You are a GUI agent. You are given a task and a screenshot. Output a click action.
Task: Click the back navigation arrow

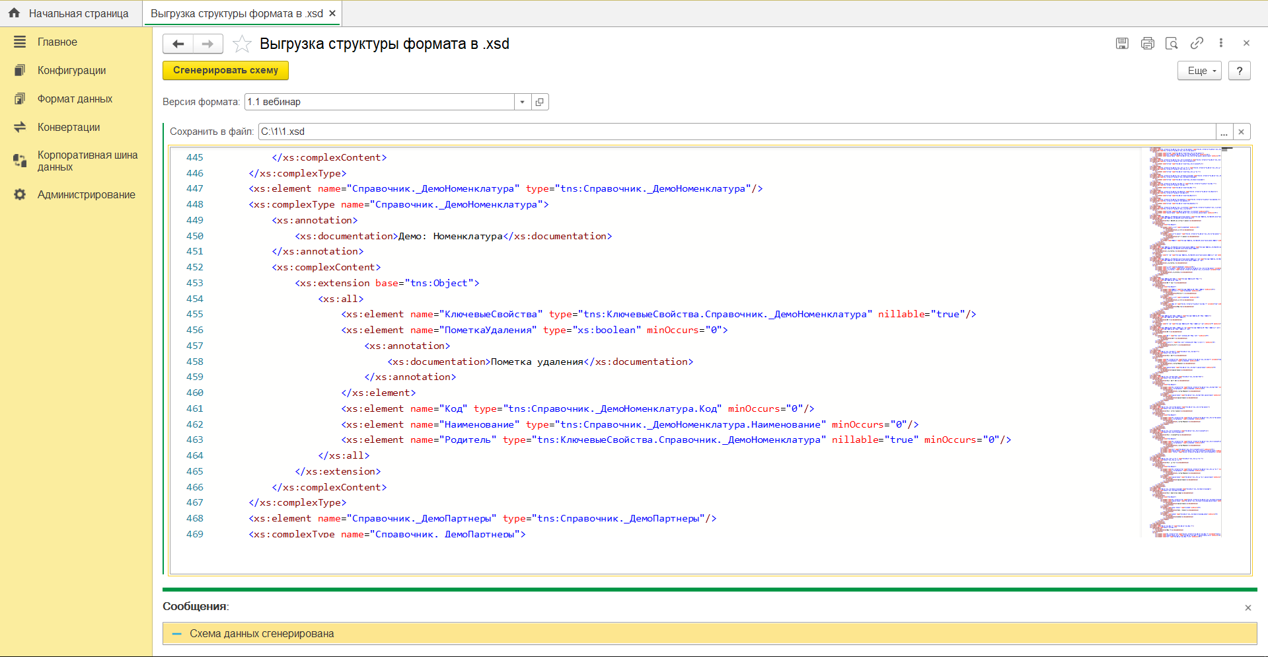178,44
